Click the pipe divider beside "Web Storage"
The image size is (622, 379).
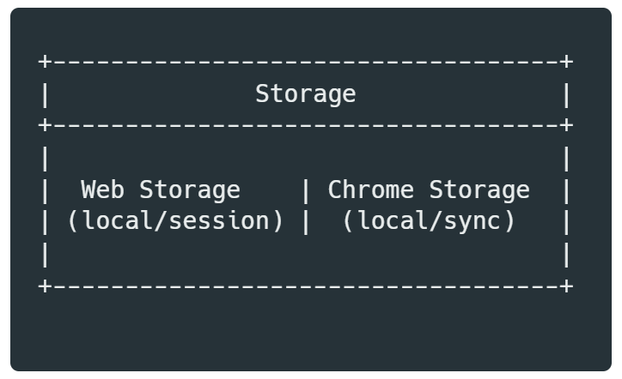[x=305, y=189]
